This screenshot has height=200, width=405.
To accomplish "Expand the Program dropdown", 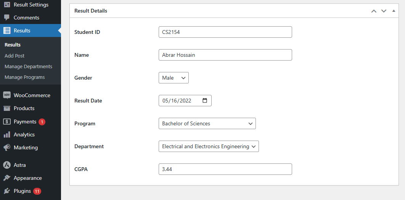I will 207,123.
